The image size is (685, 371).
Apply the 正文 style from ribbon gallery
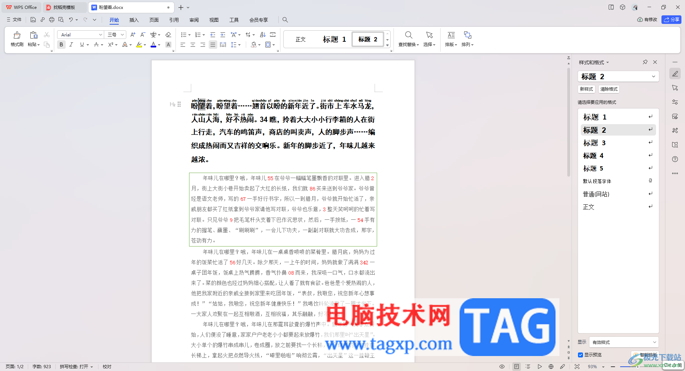click(301, 39)
